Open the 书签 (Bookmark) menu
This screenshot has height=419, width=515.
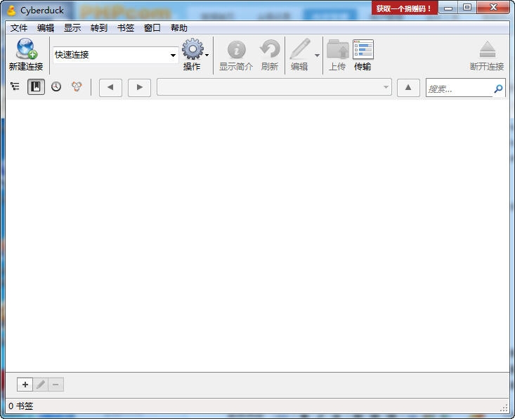click(126, 28)
